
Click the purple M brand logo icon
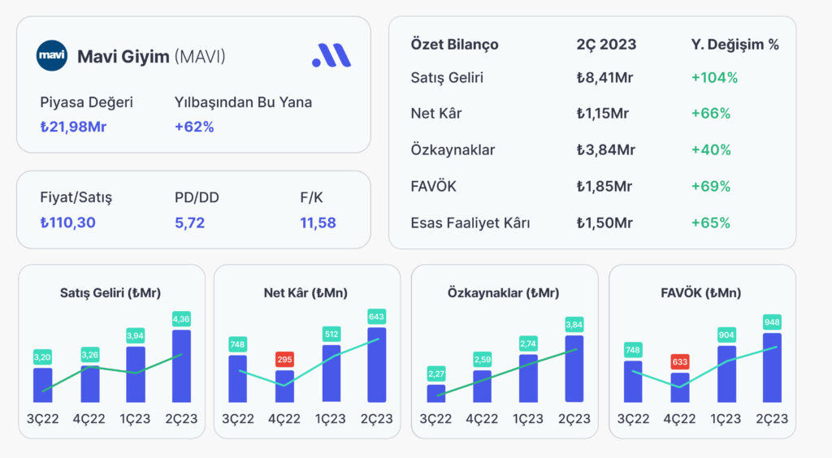coord(331,55)
